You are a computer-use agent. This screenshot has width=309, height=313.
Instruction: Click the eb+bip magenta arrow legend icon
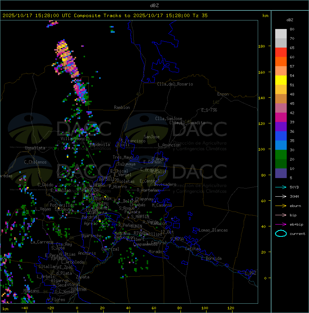tap(281, 225)
